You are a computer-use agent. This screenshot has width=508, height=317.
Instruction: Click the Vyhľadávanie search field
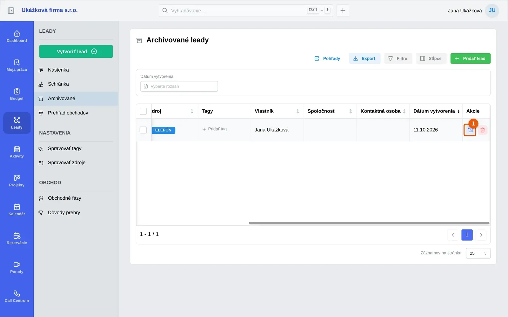[x=246, y=10]
